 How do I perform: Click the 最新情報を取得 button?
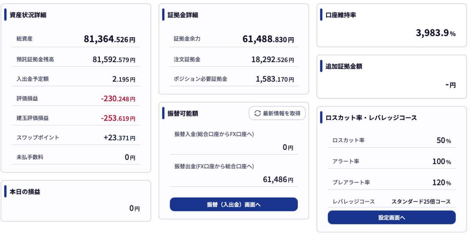(277, 114)
